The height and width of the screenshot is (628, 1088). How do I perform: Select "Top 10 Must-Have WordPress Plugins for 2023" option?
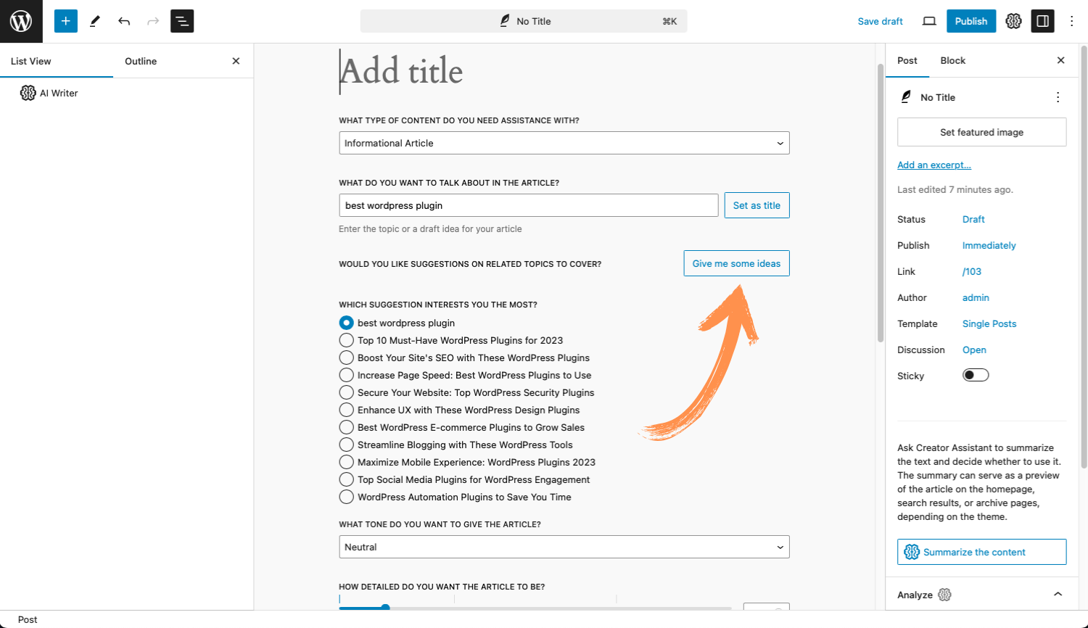click(x=347, y=340)
